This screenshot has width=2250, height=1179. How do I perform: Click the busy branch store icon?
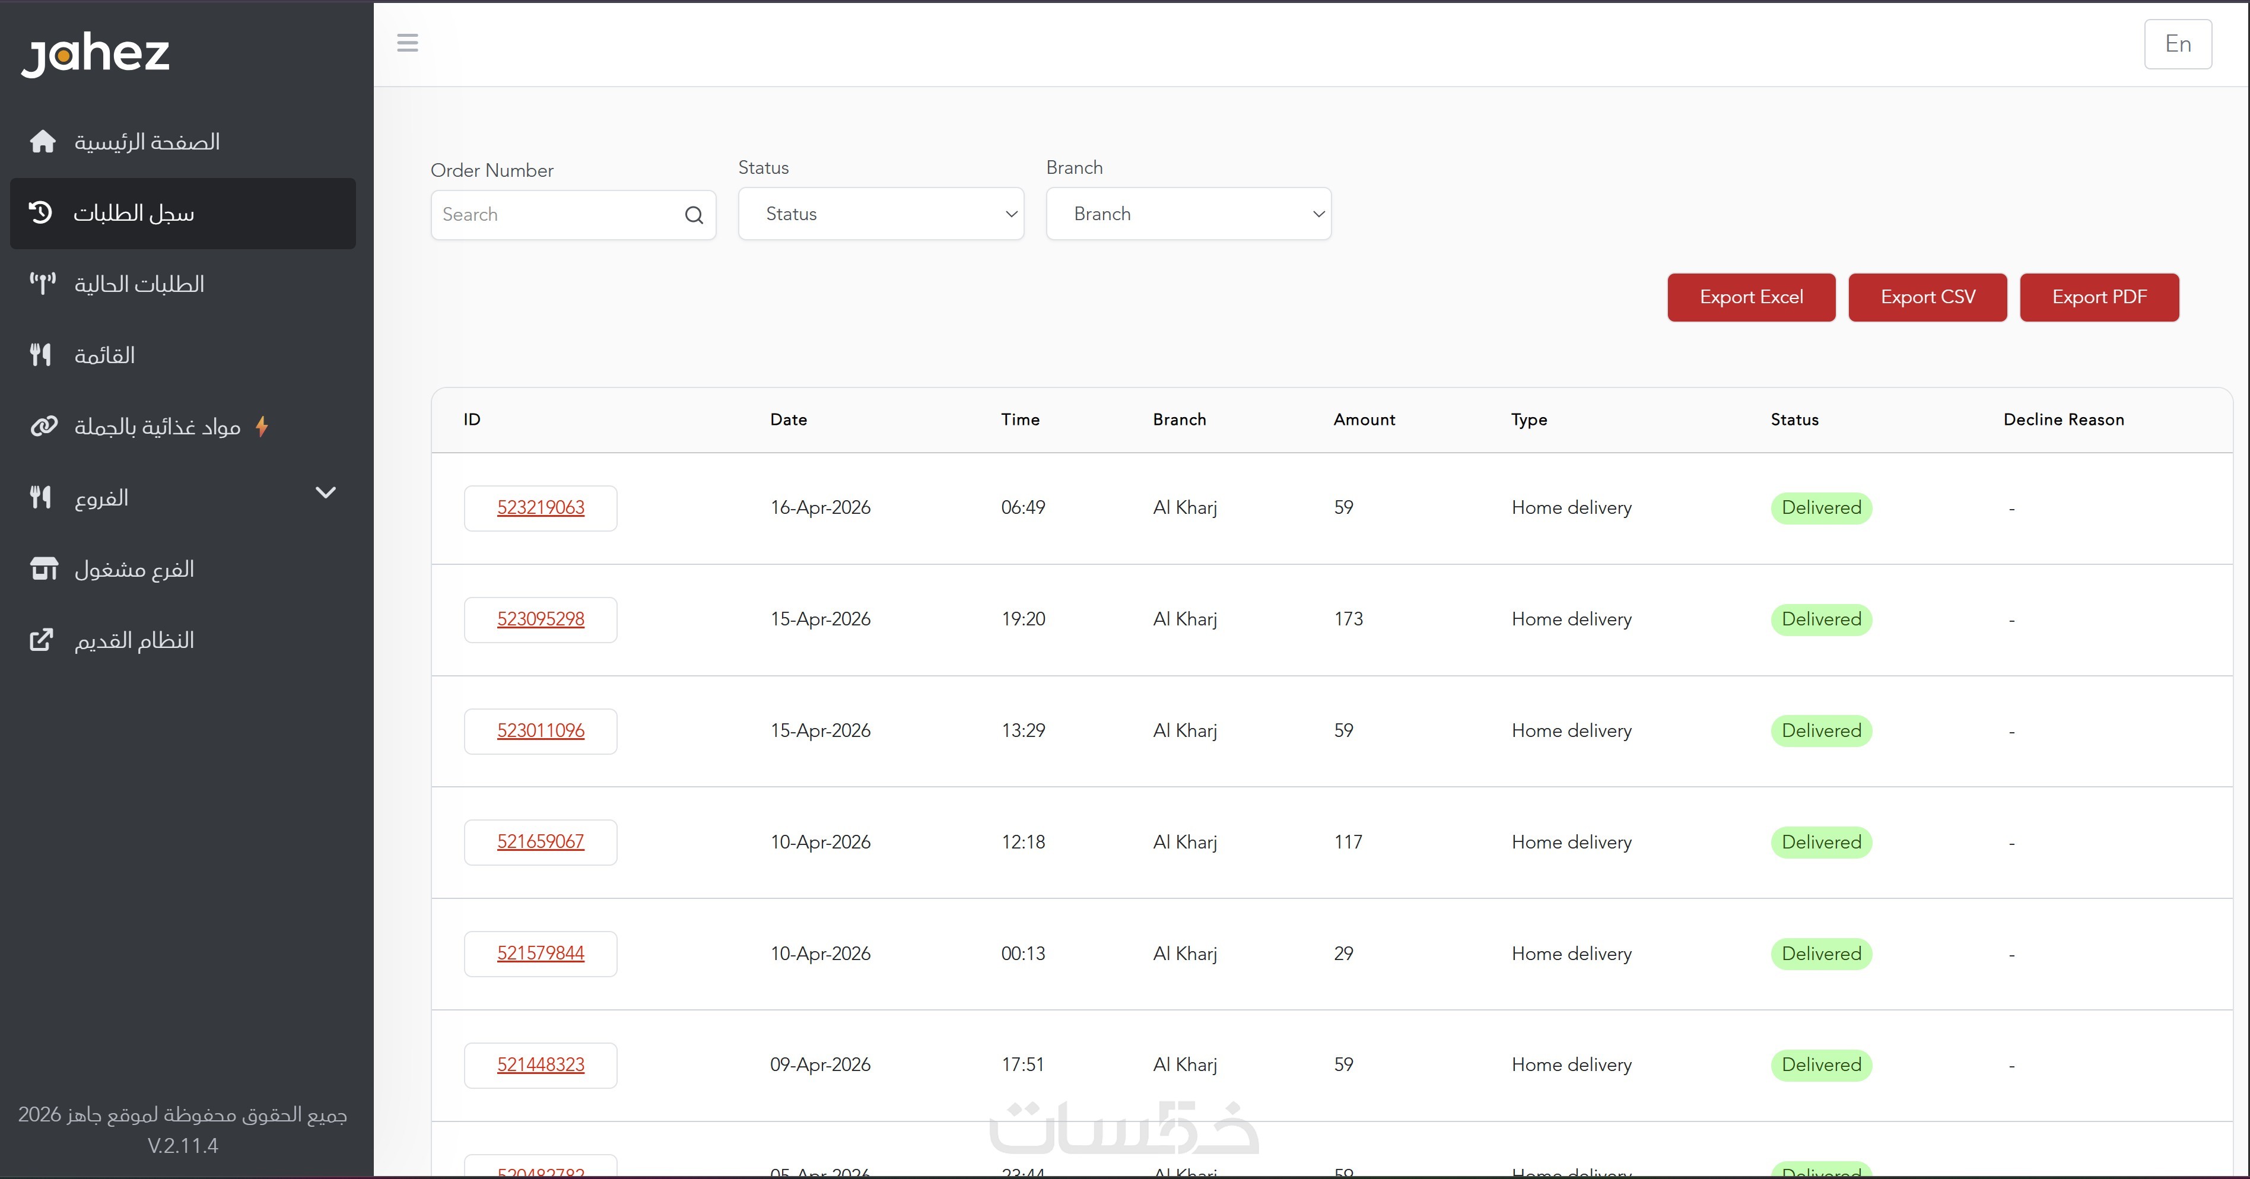pyautogui.click(x=44, y=568)
